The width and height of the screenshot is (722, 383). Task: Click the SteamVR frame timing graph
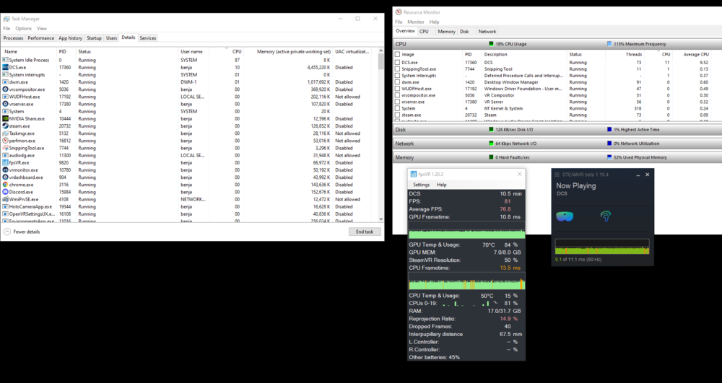tap(602, 247)
